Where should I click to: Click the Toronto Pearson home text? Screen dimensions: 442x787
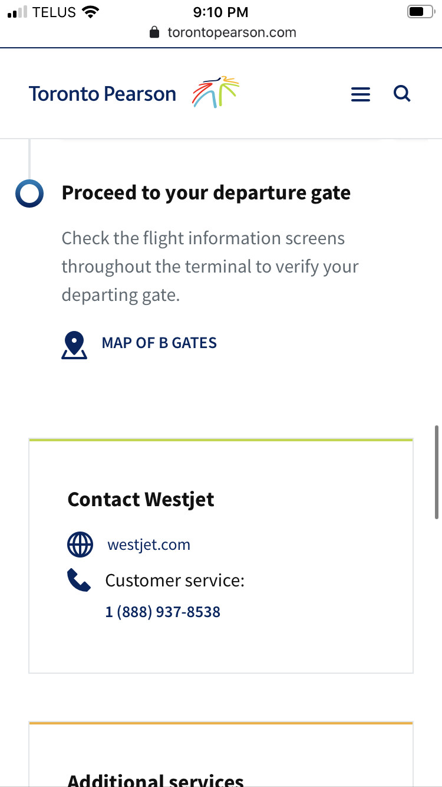[x=103, y=94]
